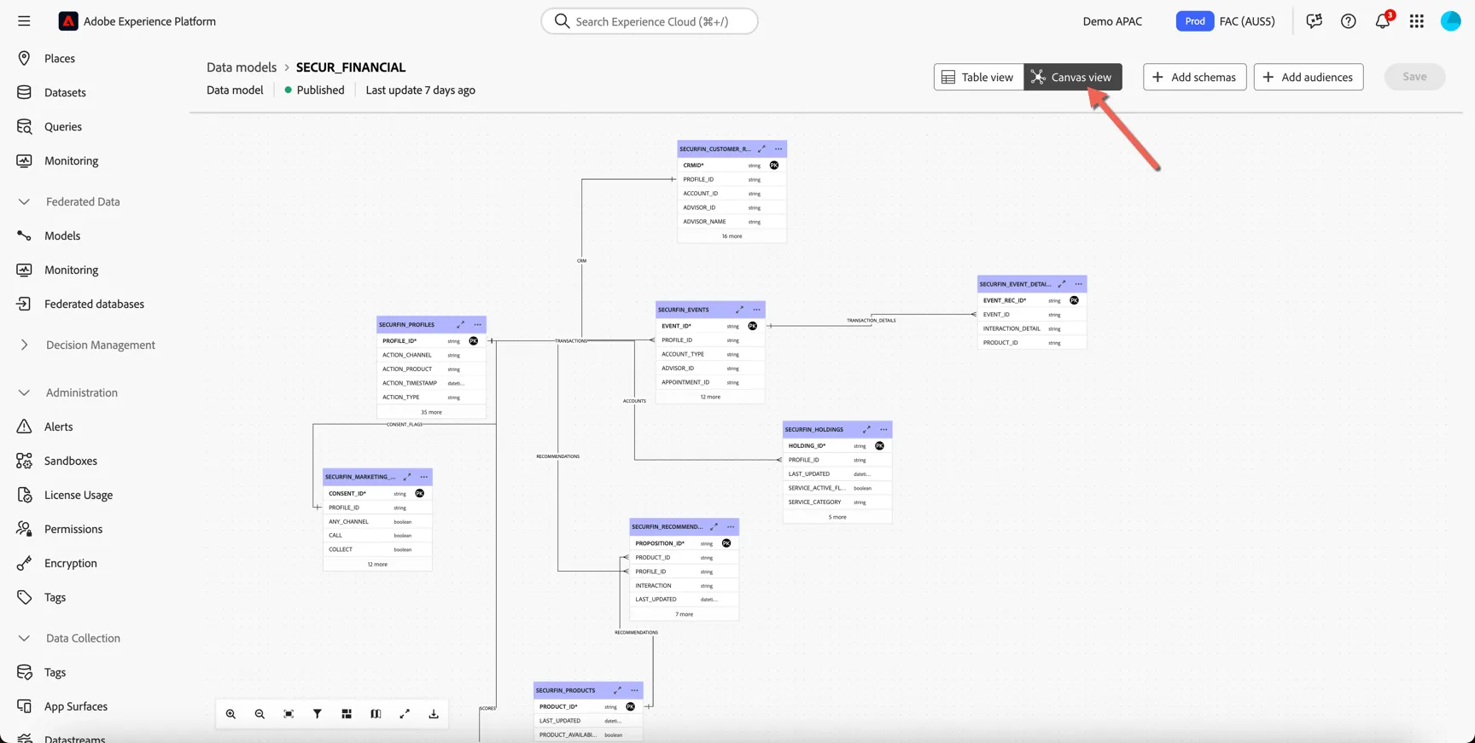Expand the SECURFIN_PRODUCTS table card
1475x743 pixels.
tap(617, 690)
